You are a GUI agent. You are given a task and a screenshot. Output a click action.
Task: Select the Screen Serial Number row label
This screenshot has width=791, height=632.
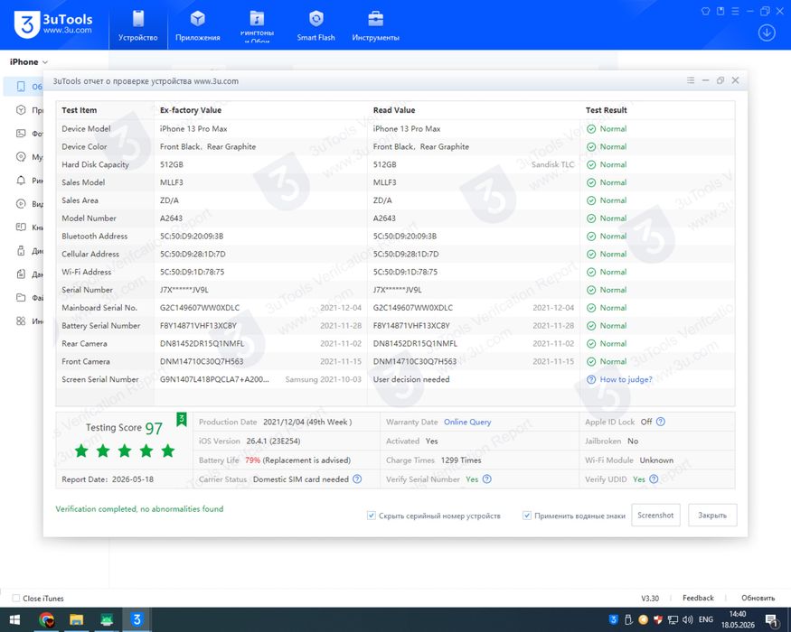click(99, 379)
